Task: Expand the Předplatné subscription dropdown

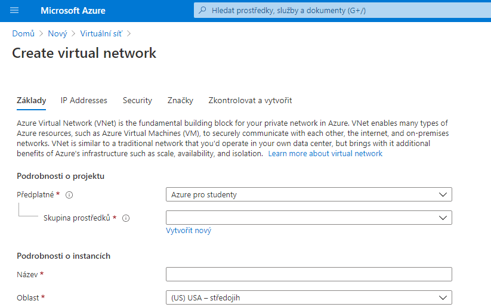Action: 308,194
